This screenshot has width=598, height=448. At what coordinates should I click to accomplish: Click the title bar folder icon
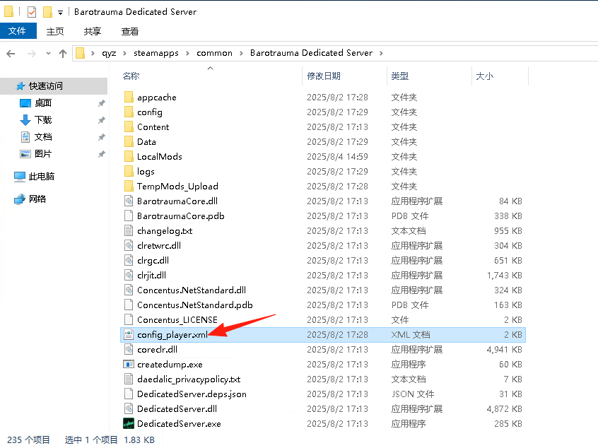pyautogui.click(x=8, y=12)
